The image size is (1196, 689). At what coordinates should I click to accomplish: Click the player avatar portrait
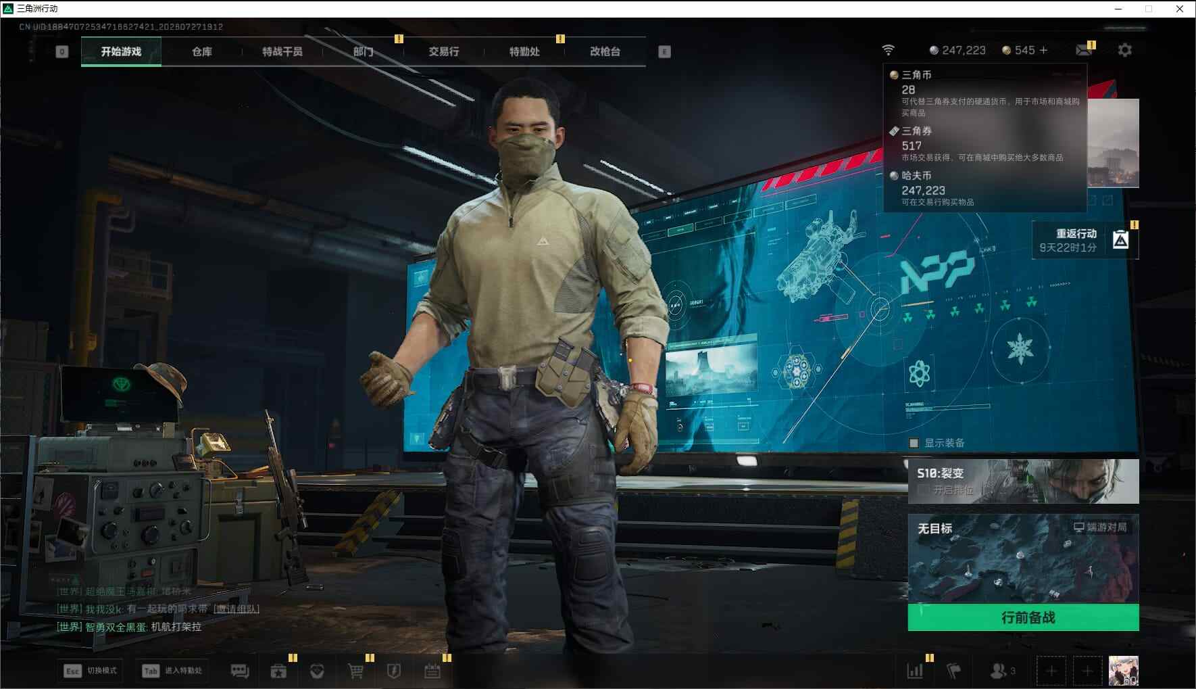pyautogui.click(x=1123, y=671)
